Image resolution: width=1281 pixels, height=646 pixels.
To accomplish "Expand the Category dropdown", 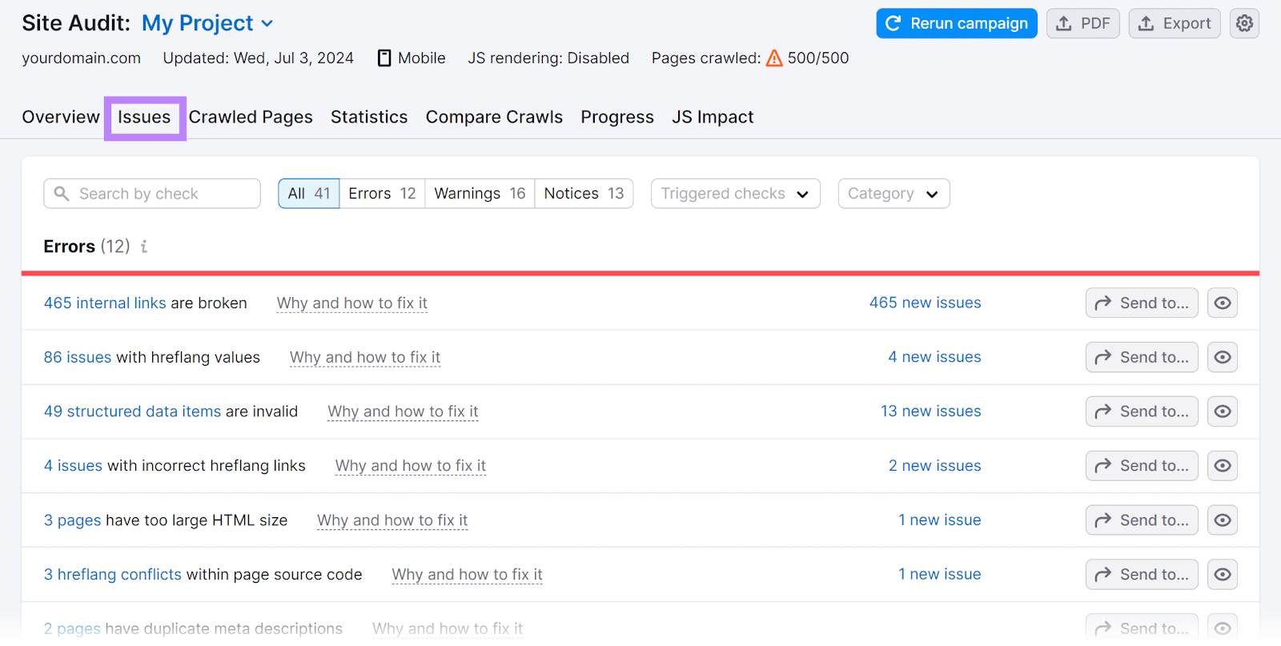I will (893, 194).
